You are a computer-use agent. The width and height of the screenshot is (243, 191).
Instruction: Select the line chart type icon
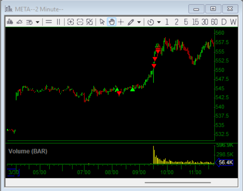pyautogui.click(x=19, y=22)
